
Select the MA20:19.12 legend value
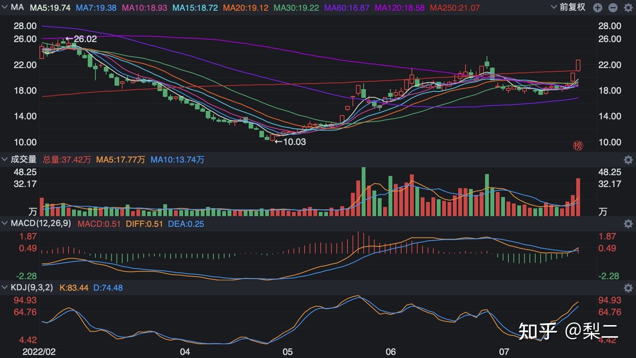(246, 8)
